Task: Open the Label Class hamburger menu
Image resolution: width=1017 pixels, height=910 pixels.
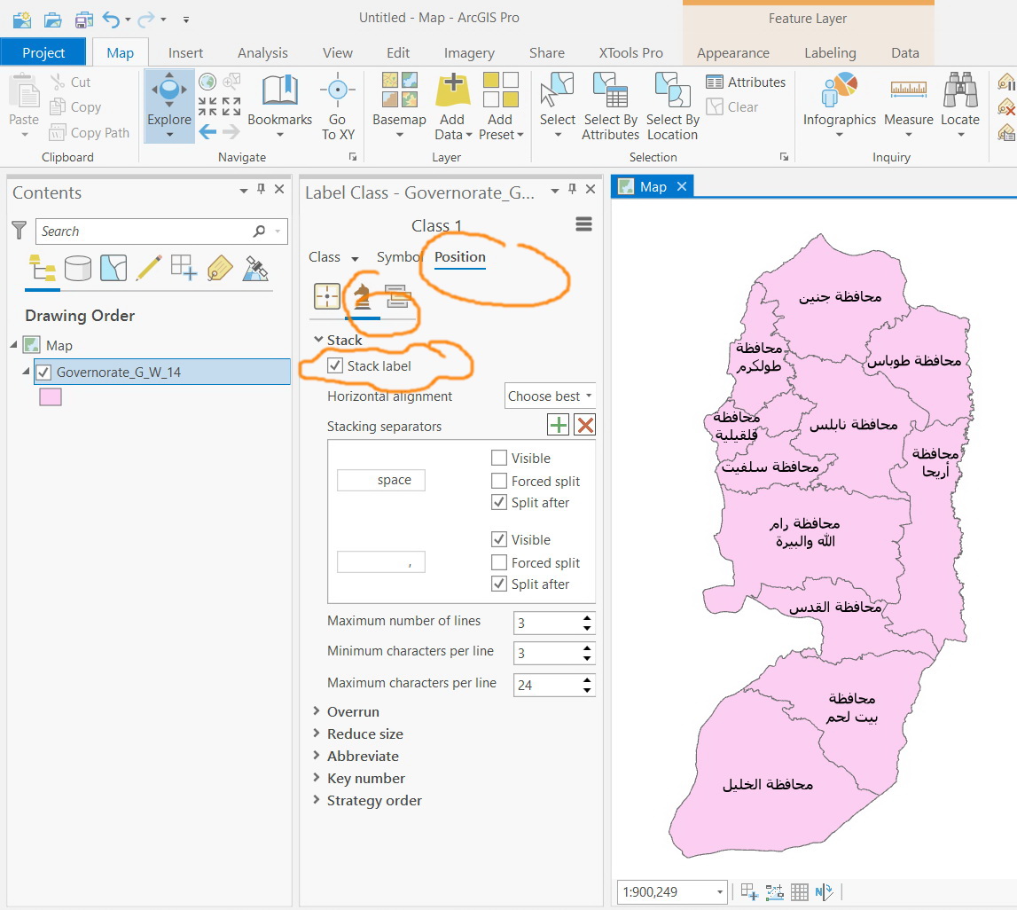Action: (x=583, y=224)
